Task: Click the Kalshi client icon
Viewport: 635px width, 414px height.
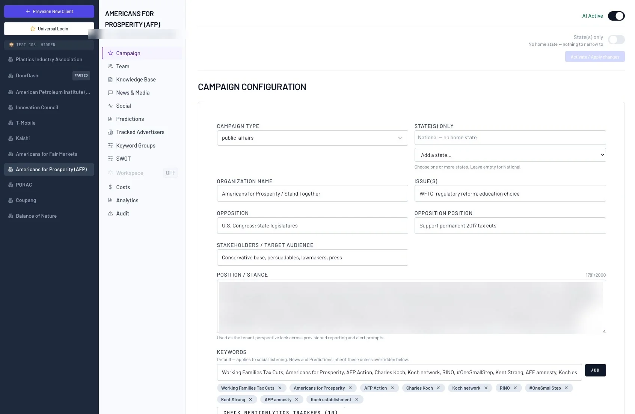Action: coord(11,139)
